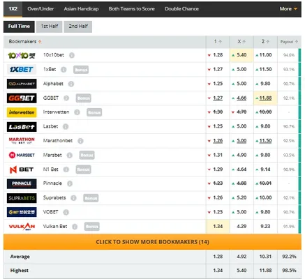Viewport: 305px width, 279px height.
Task: Select the Asian Handicap tab
Action: click(81, 9)
